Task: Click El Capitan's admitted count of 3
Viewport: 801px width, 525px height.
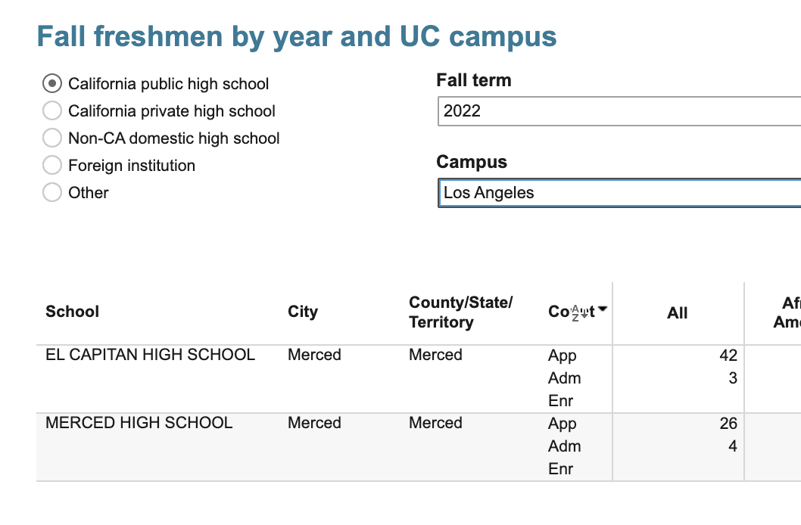Action: point(733,378)
